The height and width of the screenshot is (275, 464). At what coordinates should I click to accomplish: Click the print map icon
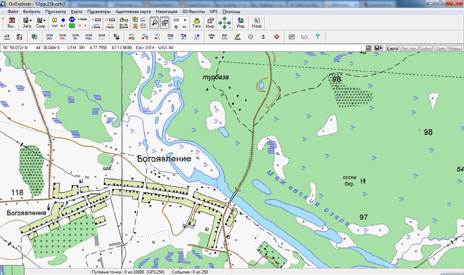pyautogui.click(x=116, y=37)
